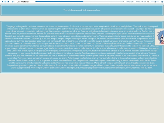Toggle the repeat loop icon
The height and width of the screenshot is (123, 164).
(x=12, y=2)
